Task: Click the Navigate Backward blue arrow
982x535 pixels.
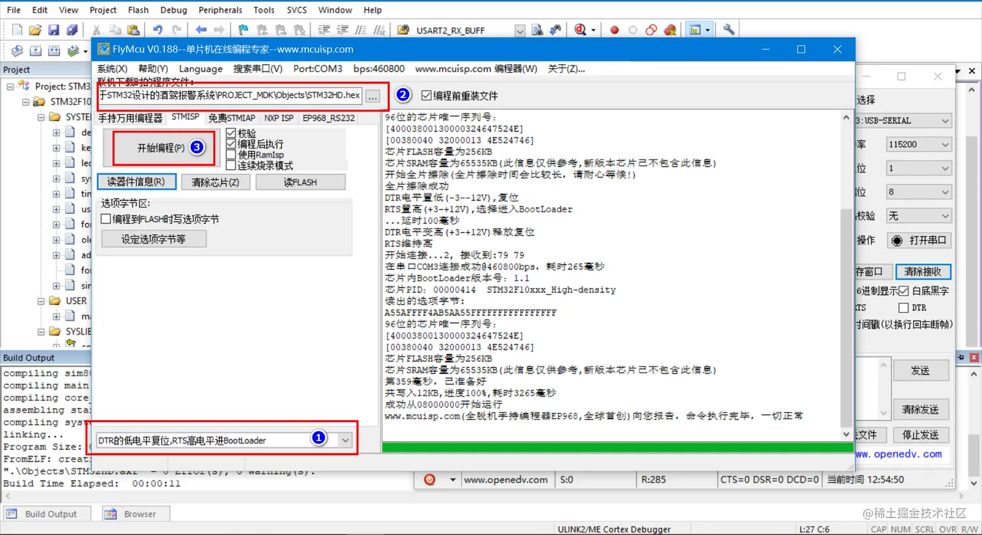Action: (201, 30)
